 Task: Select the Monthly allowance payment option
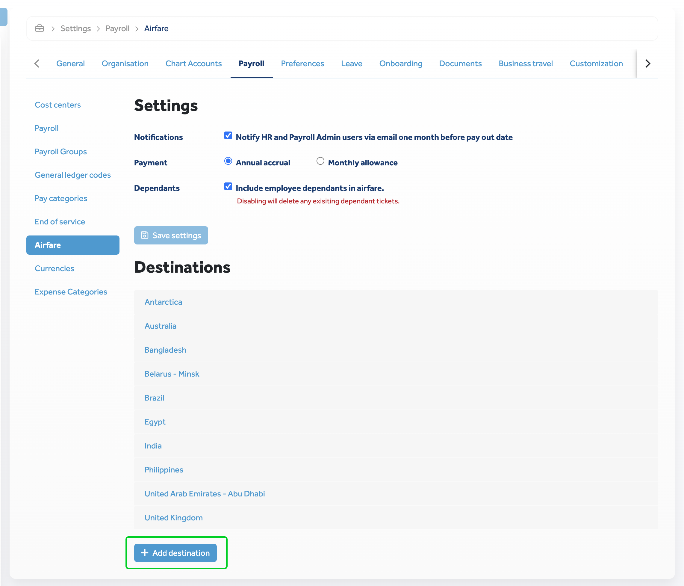[x=320, y=161]
